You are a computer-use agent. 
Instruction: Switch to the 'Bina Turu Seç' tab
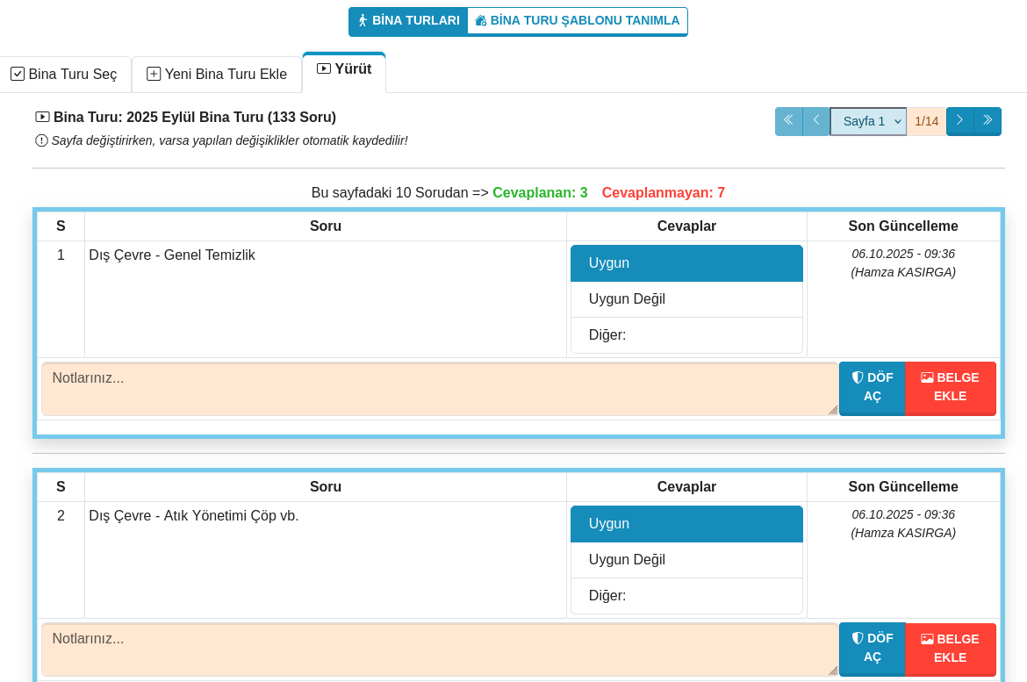(x=64, y=75)
